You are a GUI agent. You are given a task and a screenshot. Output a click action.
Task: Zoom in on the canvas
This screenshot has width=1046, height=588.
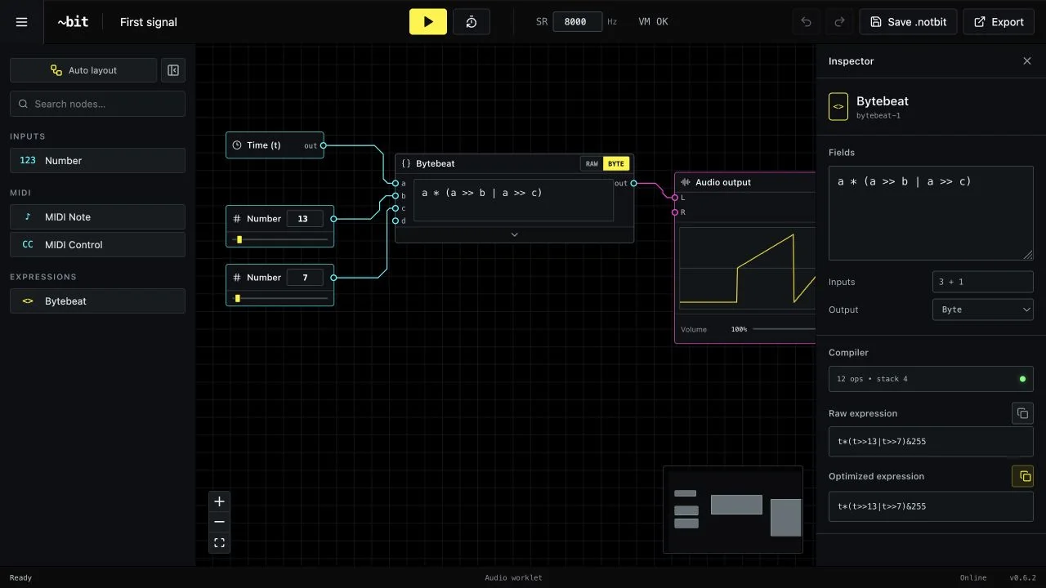[x=219, y=501]
